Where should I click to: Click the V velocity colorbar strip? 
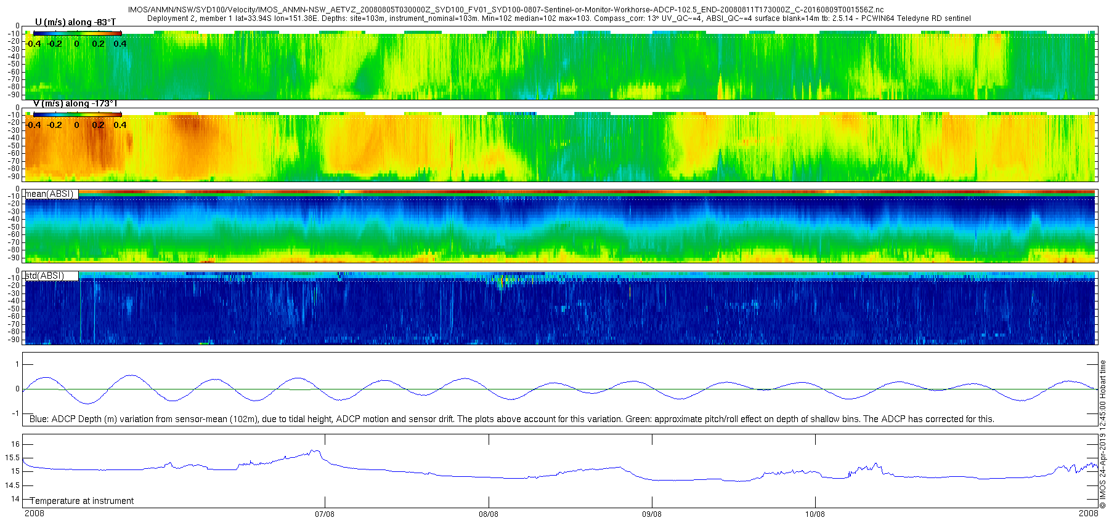pyautogui.click(x=77, y=114)
